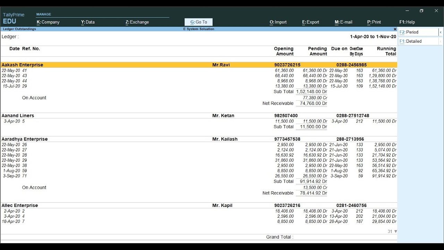
Task: Click Aaradhya Sub Total 91,914.92 Dr
Action: coord(313,181)
